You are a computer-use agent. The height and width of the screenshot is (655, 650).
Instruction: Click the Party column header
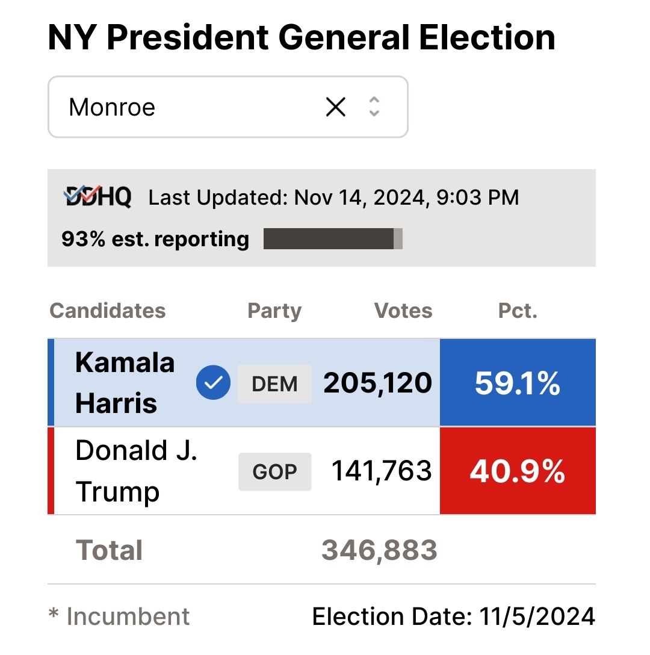(274, 311)
